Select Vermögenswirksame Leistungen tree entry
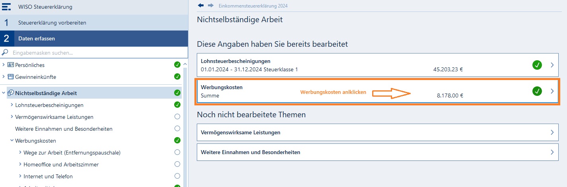567x187 pixels. click(x=54, y=117)
